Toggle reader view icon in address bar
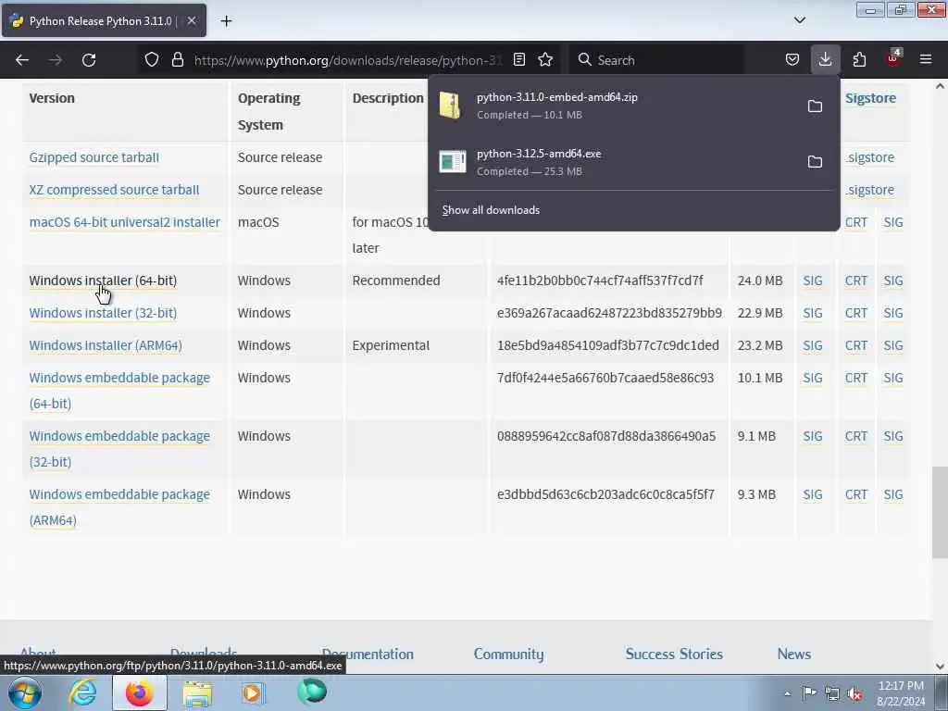 518,60
